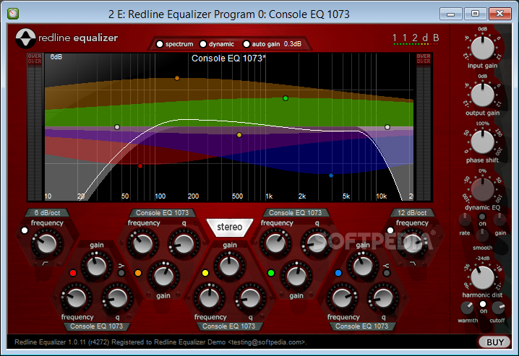Toggle the orange band enable LED
This screenshot has height=356, width=519.
pos(138,273)
